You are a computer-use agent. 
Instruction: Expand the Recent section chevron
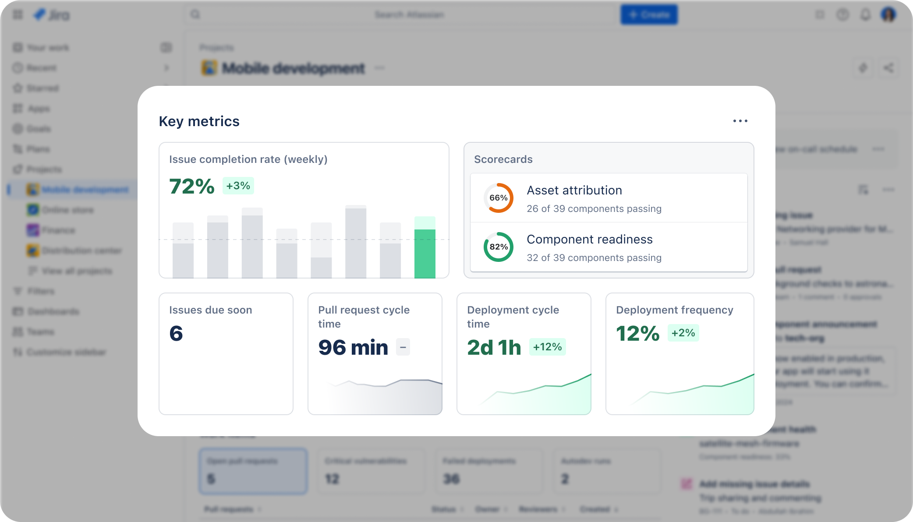pyautogui.click(x=167, y=68)
